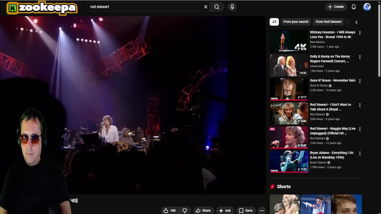The width and height of the screenshot is (381, 214).
Task: Open options for I Don't Want to Talk About It
Action: point(360,105)
